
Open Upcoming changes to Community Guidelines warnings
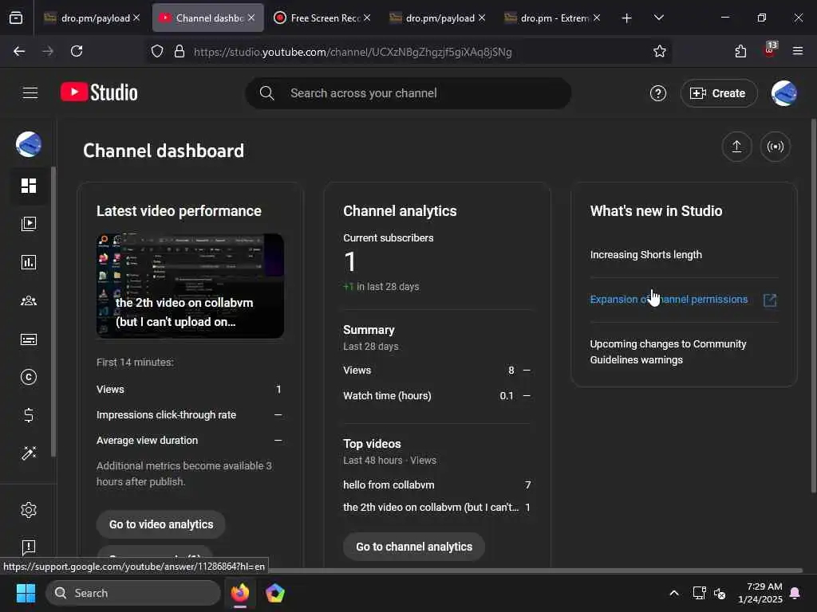click(x=668, y=351)
